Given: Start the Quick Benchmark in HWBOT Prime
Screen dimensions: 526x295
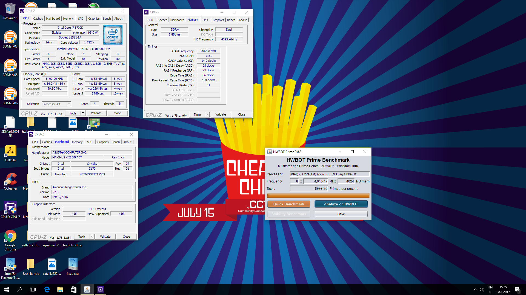Looking at the screenshot, I should 288,204.
